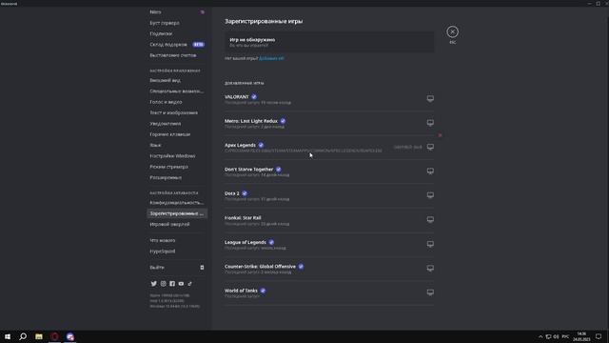Open Голос и видео settings section

click(x=177, y=102)
